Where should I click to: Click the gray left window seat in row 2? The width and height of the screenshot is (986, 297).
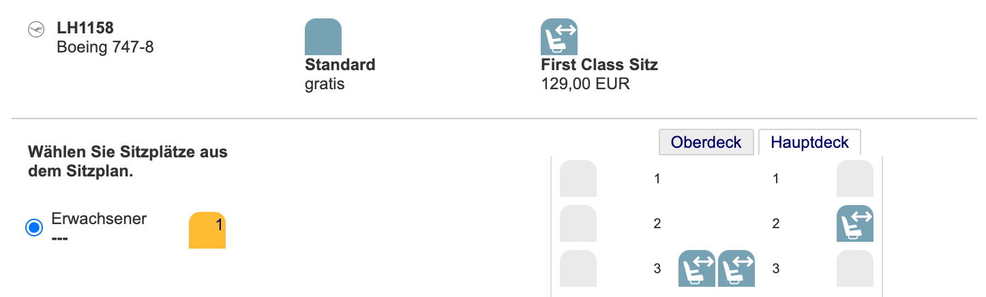point(578,223)
